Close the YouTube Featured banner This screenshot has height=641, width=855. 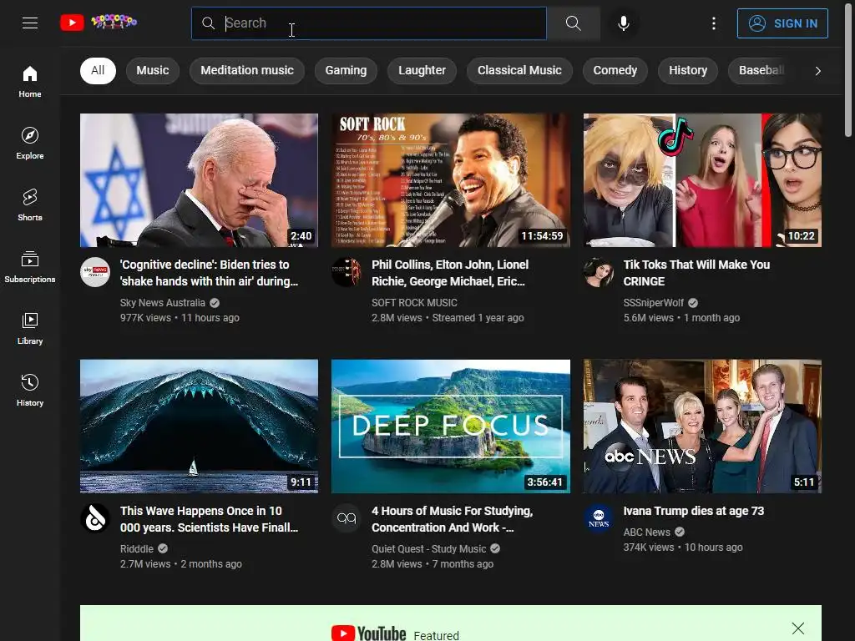[797, 628]
